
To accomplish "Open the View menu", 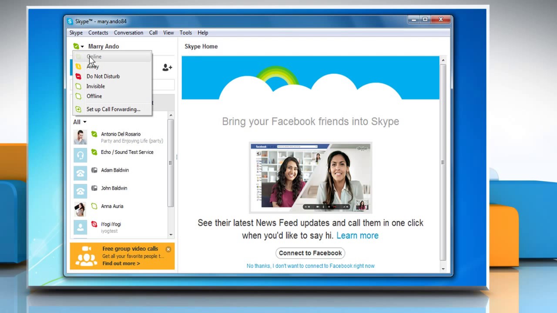I will pyautogui.click(x=168, y=33).
